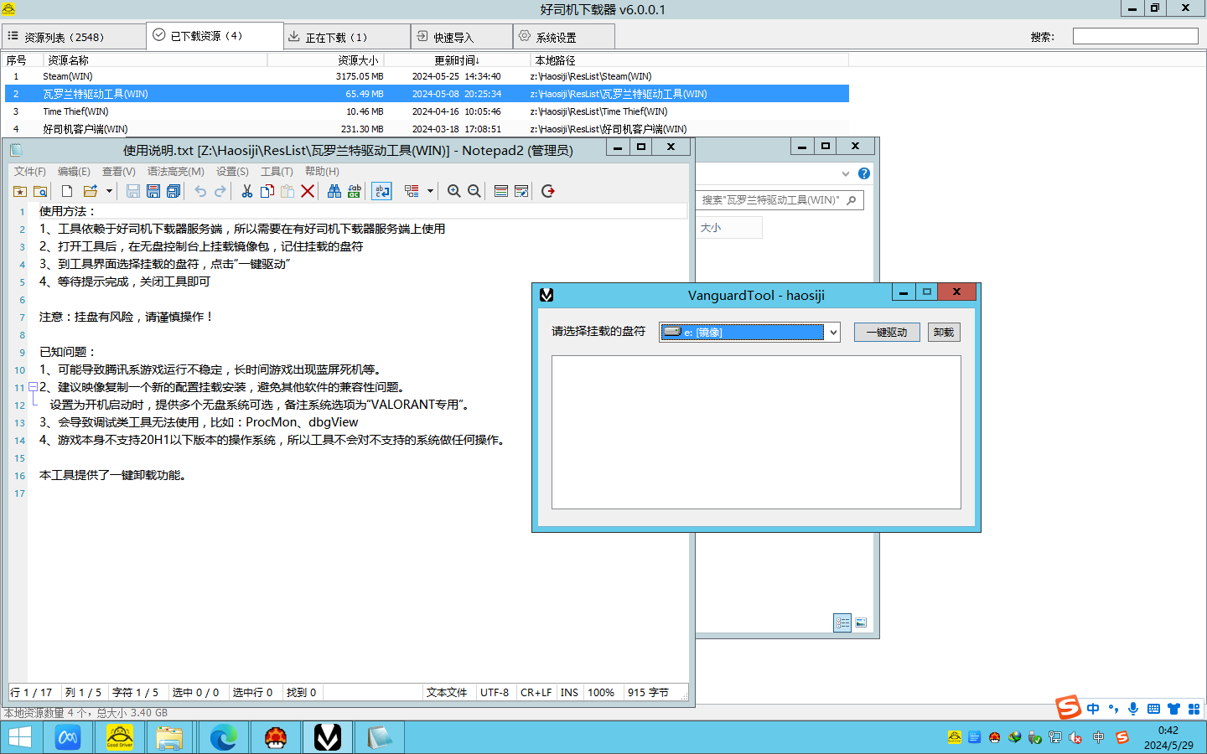Open the 工具(T) menu in Notepad2

(277, 171)
